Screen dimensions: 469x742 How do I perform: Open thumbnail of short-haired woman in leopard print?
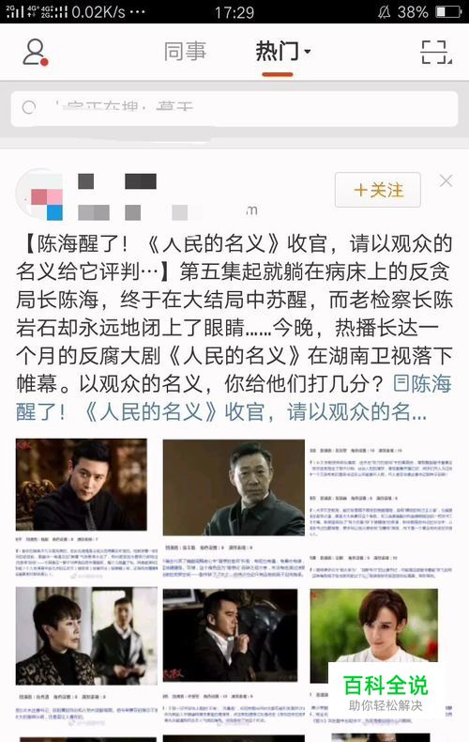point(86,636)
